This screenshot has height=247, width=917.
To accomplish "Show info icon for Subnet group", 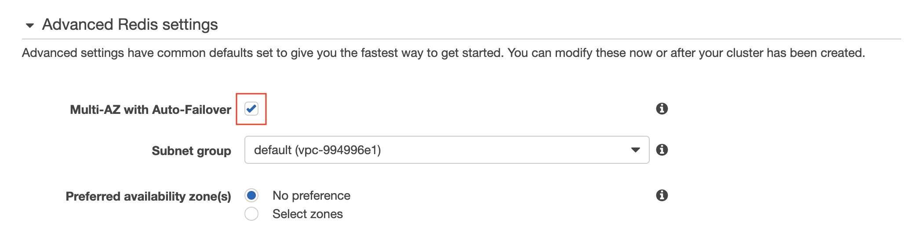I will (662, 150).
